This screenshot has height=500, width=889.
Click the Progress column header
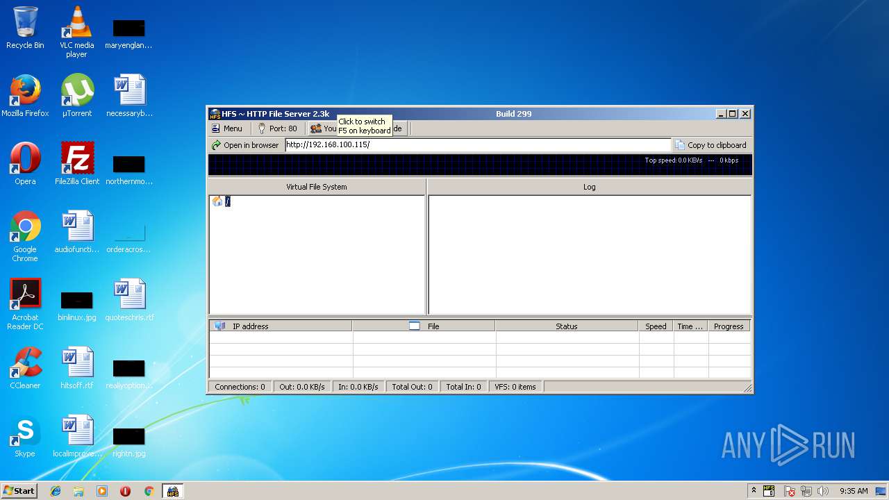point(729,326)
